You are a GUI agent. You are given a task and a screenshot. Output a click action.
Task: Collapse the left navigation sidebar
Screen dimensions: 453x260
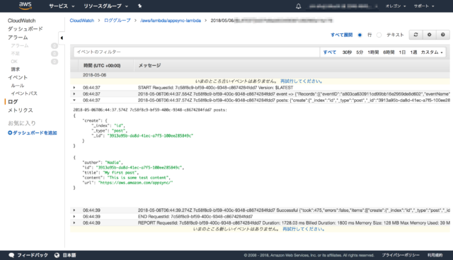point(62,38)
